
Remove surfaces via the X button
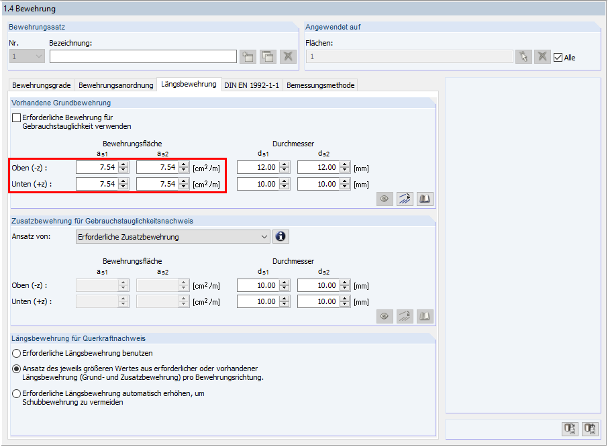pos(542,56)
